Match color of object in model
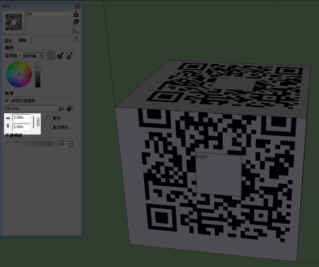This screenshot has width=319, height=267. 60,56
